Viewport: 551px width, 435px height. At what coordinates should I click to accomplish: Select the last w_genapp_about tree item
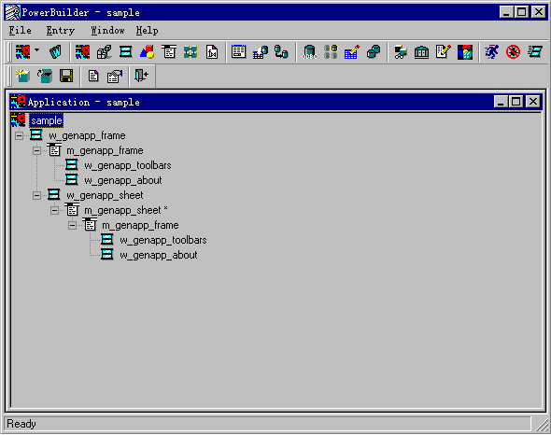pos(159,255)
